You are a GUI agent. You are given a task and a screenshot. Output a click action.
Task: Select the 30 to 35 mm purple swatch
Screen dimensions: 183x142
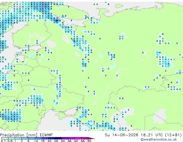(65, 138)
